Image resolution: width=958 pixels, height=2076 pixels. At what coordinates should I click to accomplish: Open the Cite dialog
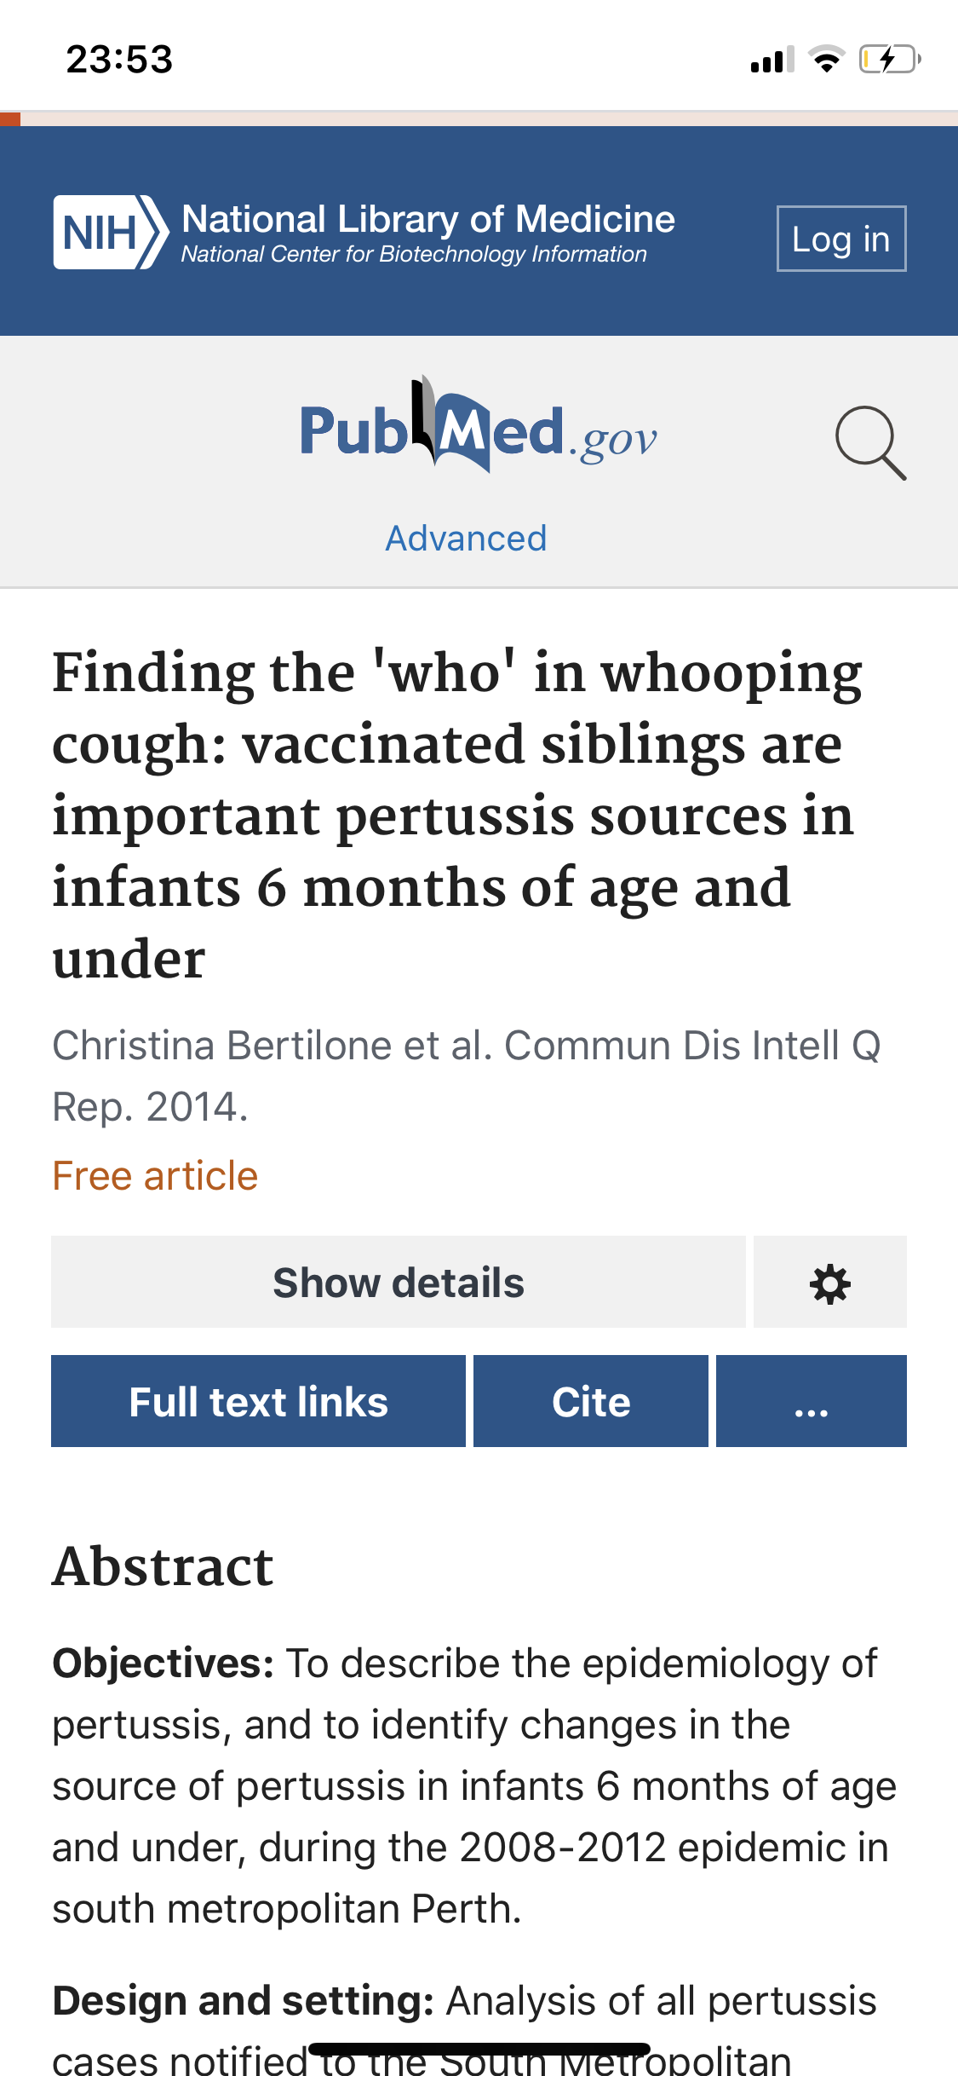[591, 1402]
